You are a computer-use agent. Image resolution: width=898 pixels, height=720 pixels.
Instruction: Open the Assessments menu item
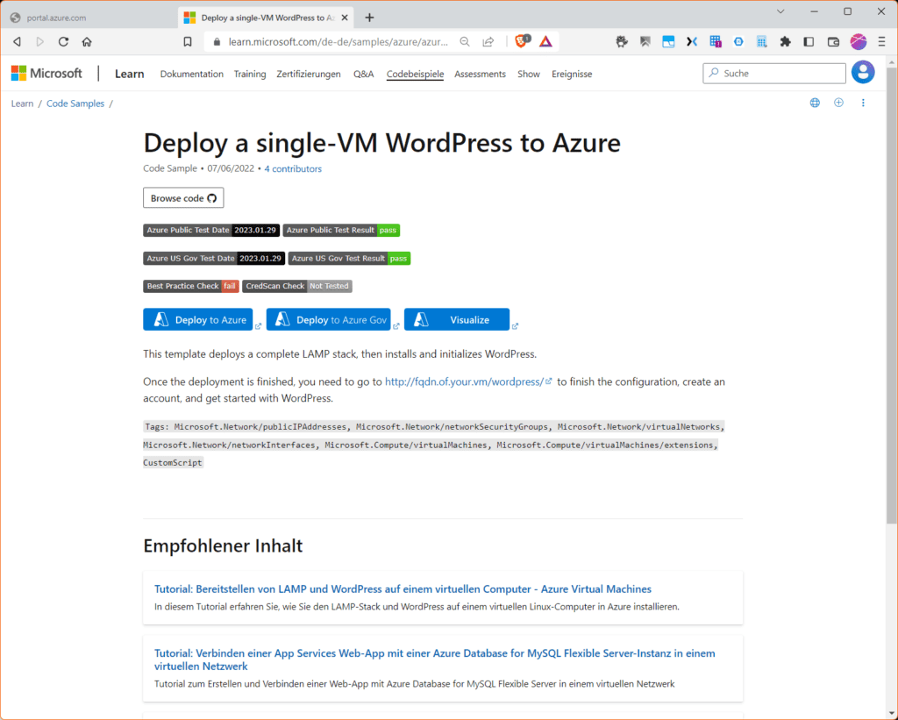480,74
